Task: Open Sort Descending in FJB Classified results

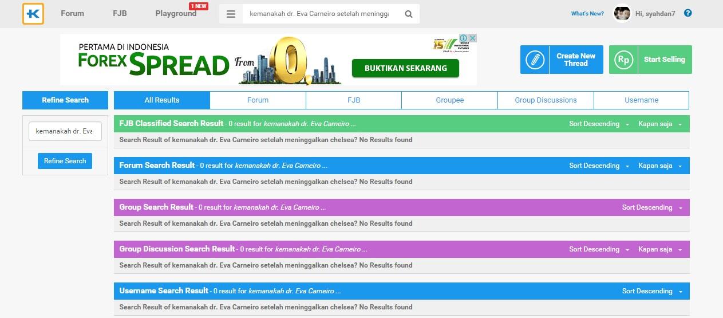Action: coord(599,124)
